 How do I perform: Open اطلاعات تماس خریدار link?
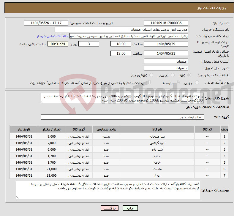coord(53,36)
